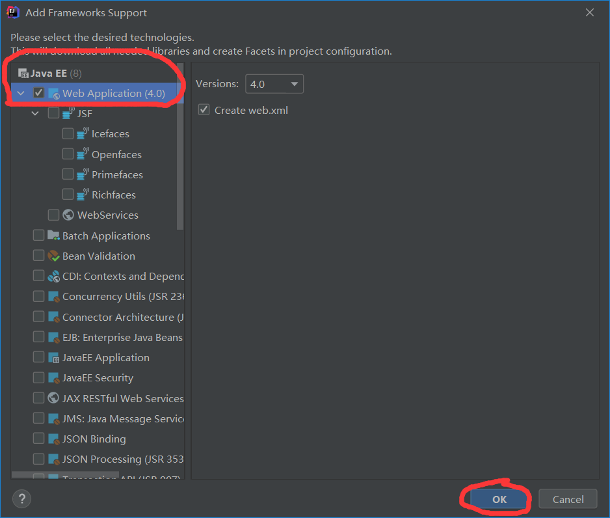Enable the JSF checkbox
This screenshot has height=518, width=610.
pyautogui.click(x=53, y=113)
